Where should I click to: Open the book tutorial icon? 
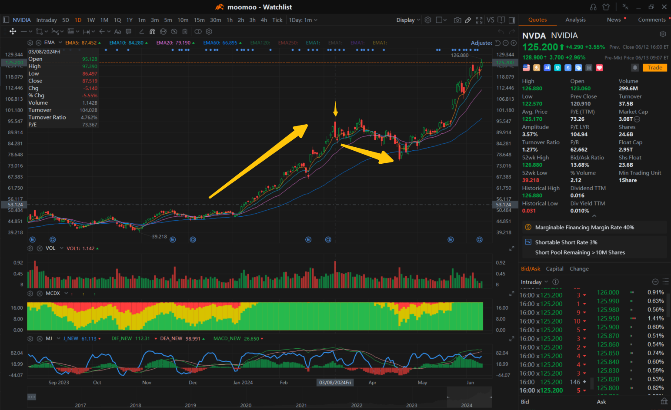click(501, 20)
